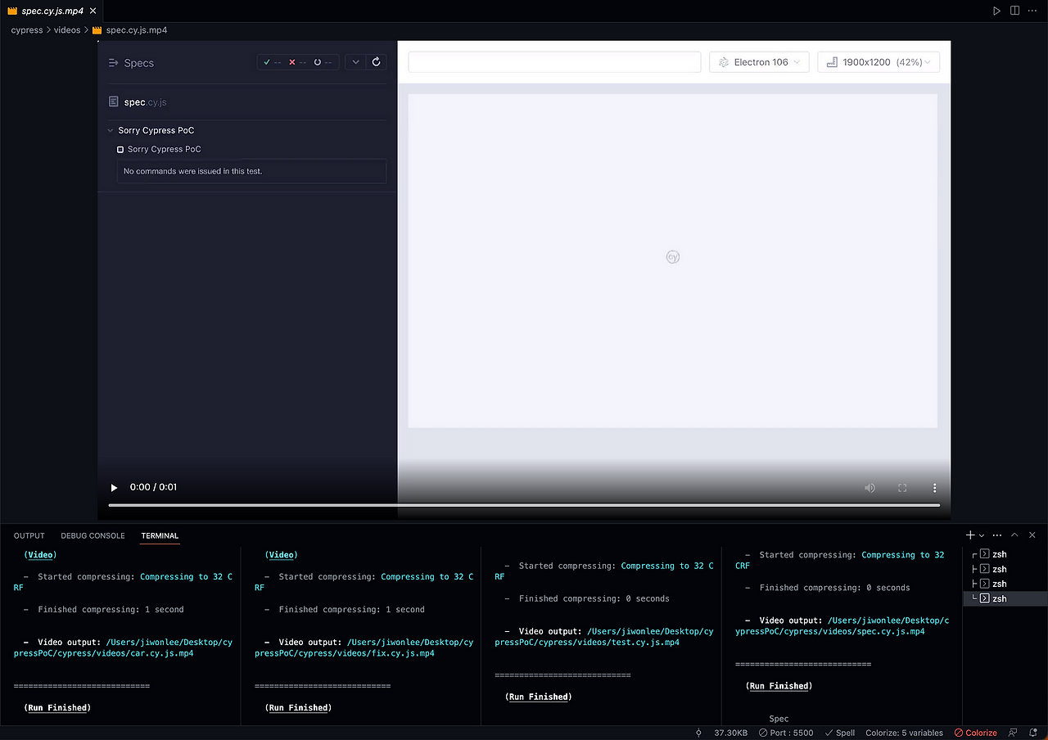Create a new terminal with the plus icon

point(970,535)
